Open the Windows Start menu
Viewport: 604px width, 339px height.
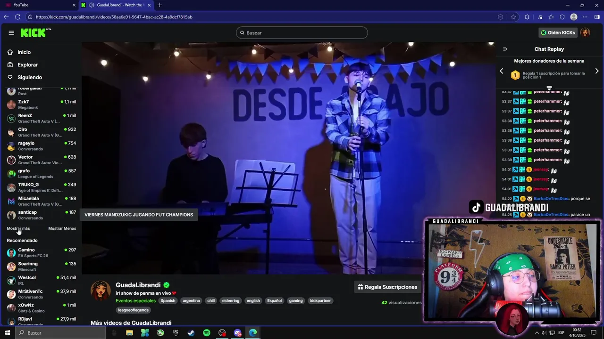(8, 333)
